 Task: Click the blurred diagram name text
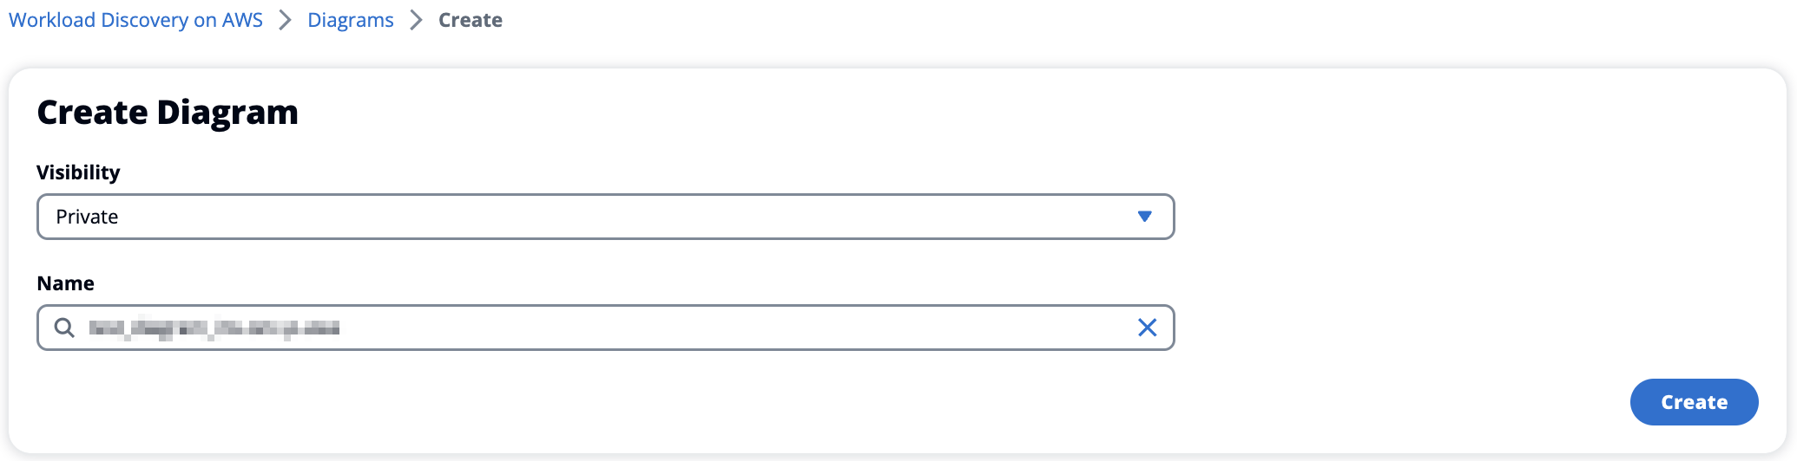(214, 328)
